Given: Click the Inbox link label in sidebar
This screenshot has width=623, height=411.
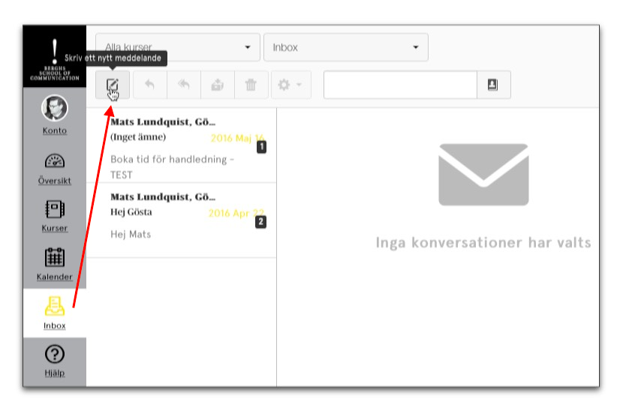Looking at the screenshot, I should coord(55,325).
